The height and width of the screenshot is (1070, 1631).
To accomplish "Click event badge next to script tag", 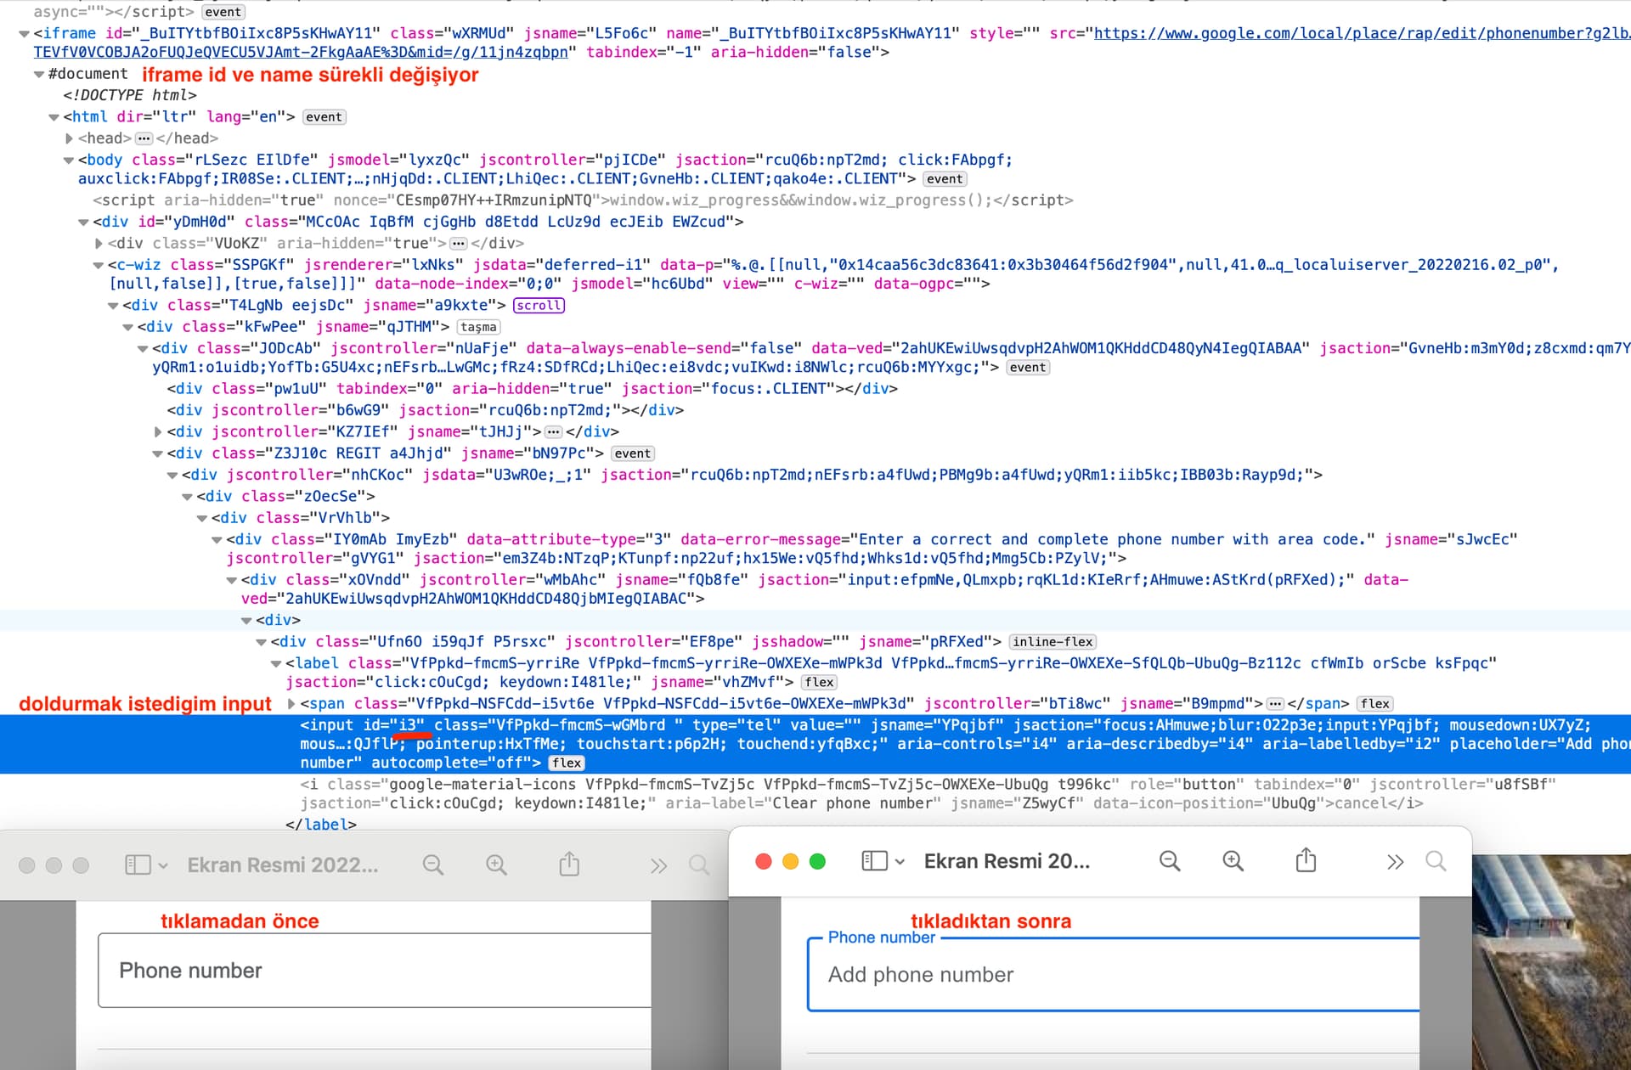I will [223, 12].
